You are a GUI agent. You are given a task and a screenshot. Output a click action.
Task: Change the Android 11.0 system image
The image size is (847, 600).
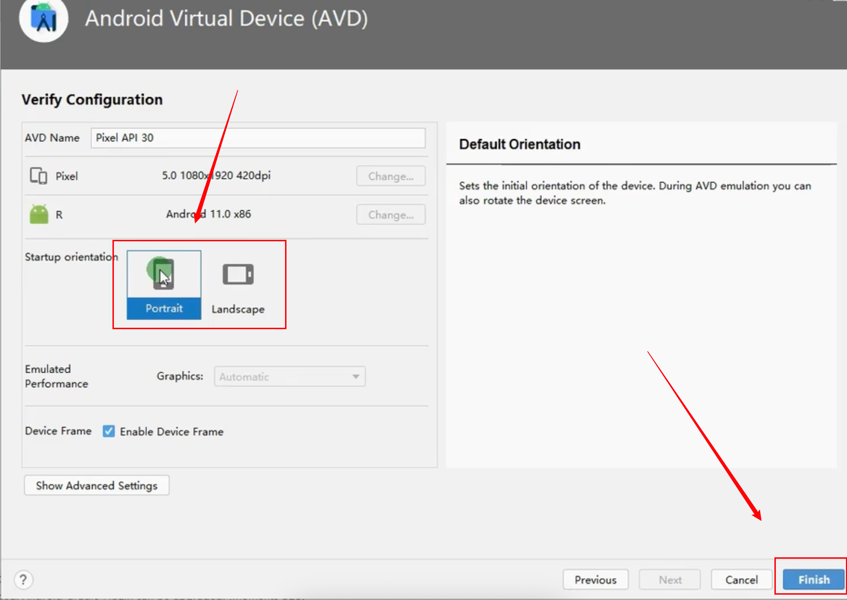point(391,215)
